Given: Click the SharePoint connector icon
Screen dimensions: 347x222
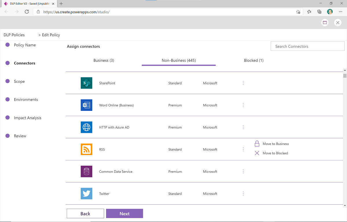Looking at the screenshot, I should [x=86, y=83].
